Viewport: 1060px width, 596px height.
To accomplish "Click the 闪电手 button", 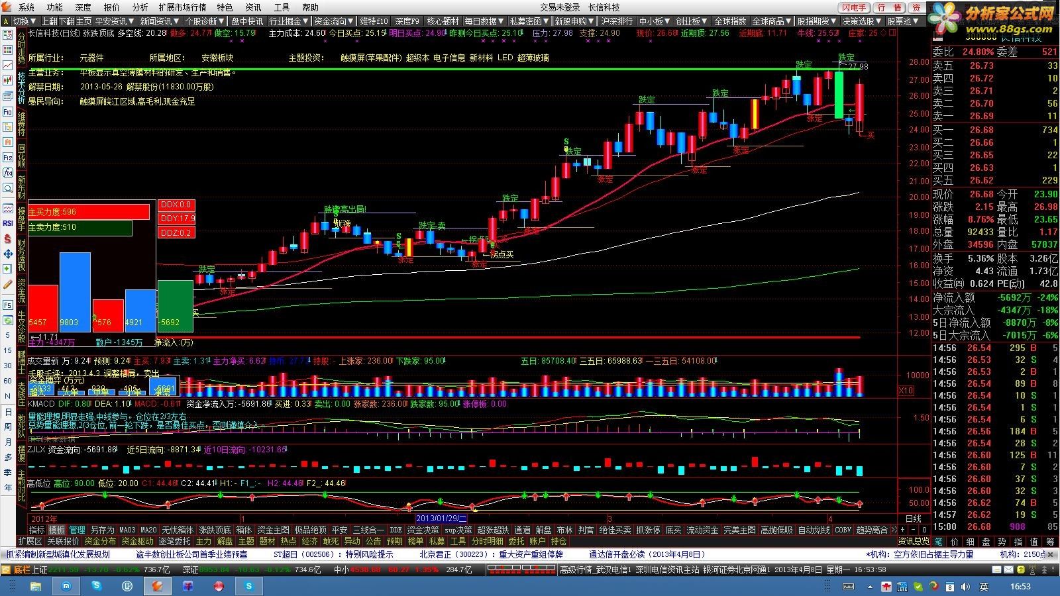I will (854, 7).
